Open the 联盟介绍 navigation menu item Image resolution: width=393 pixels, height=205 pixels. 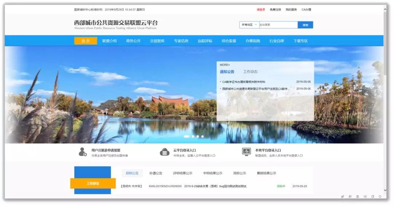pos(109,41)
